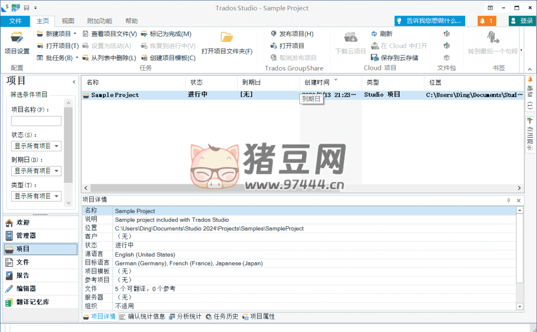Switch to the 视图 ribbon tab
Screen dimensions: 537x332
coord(68,21)
